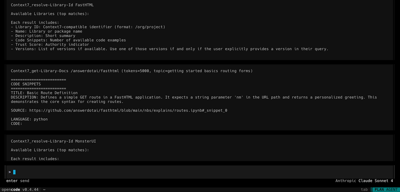
Task: Toggle the PLAN AGENT mode badge
Action: 386,190
